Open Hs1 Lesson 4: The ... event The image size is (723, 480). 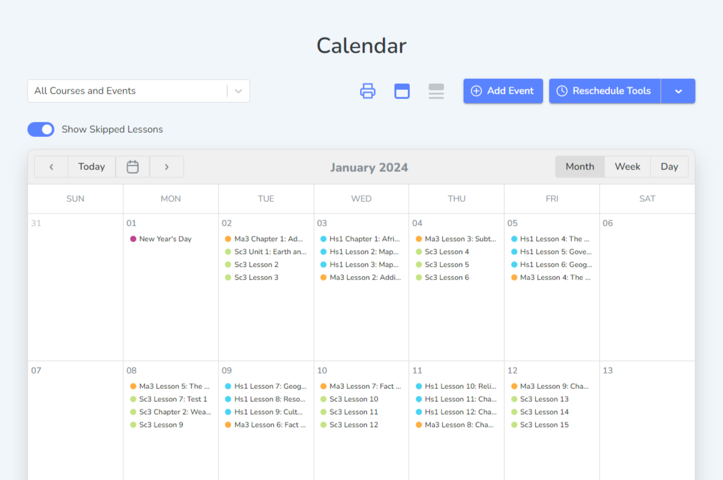point(551,239)
